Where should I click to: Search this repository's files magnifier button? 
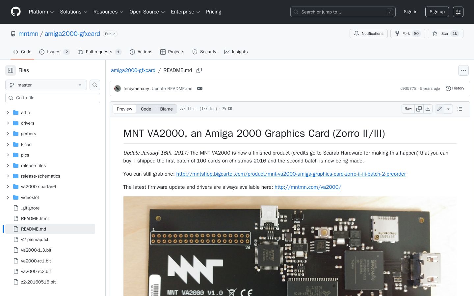click(95, 85)
